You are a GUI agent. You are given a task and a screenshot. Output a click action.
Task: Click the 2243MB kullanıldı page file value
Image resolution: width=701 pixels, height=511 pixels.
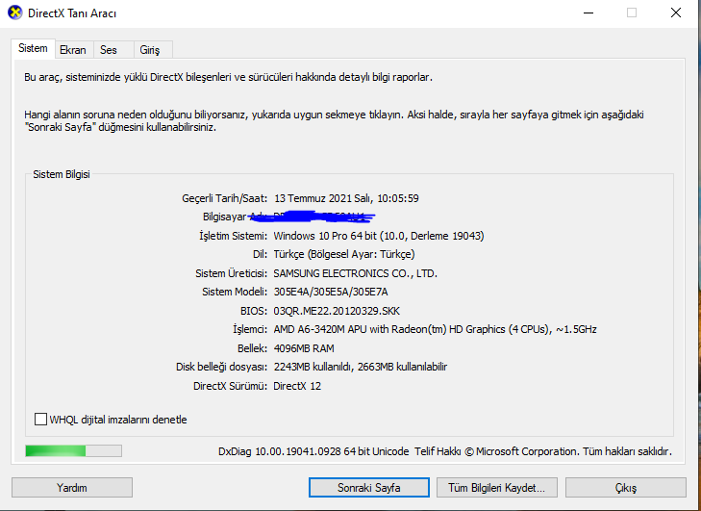click(361, 367)
